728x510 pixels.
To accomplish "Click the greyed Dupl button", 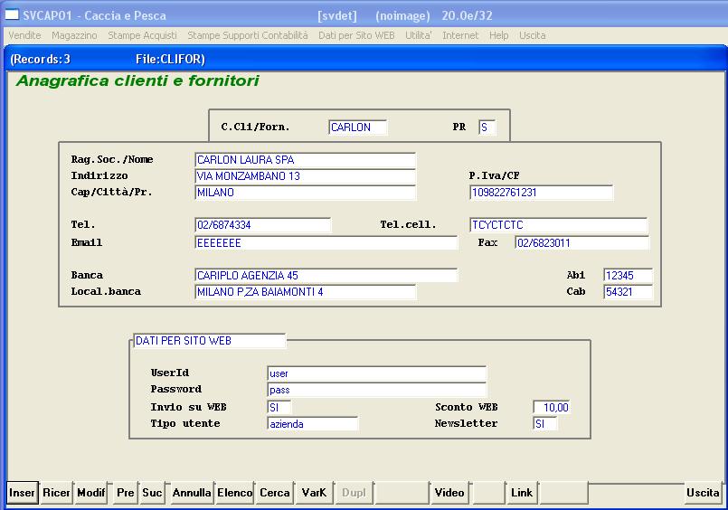I will coord(354,493).
